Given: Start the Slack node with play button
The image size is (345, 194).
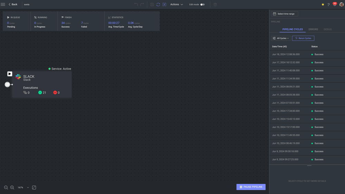Looking at the screenshot, I should click(10, 74).
